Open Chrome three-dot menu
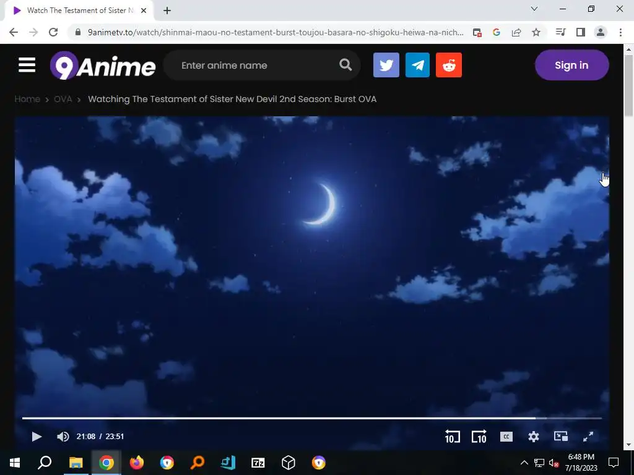Viewport: 634px width, 475px height. pyautogui.click(x=620, y=32)
